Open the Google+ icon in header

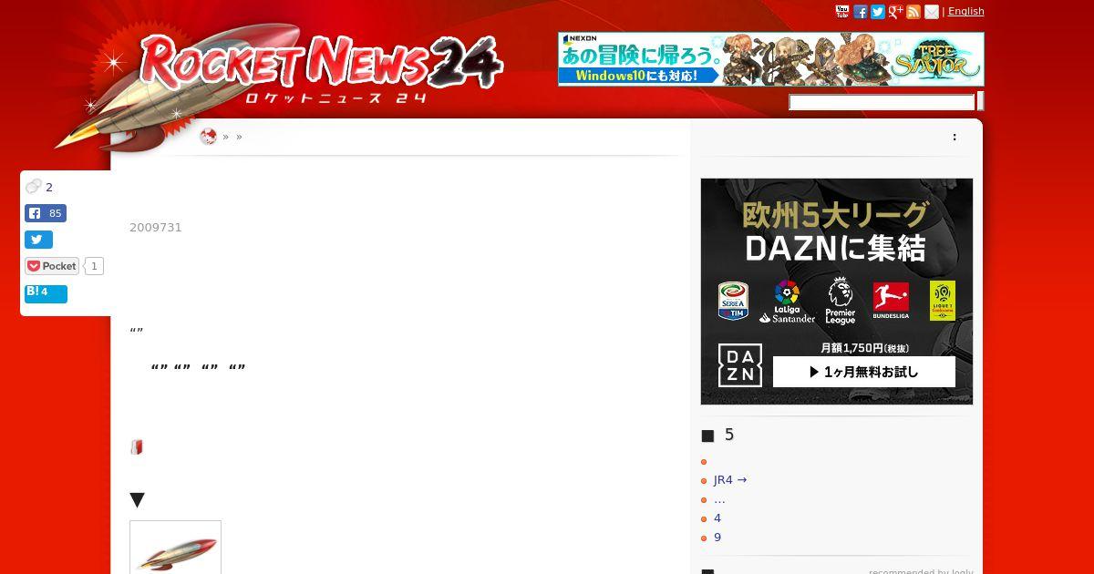point(896,12)
